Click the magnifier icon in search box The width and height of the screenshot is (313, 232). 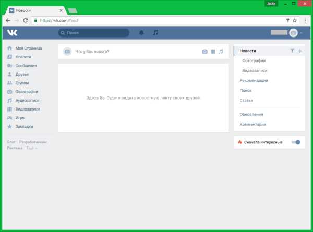(63, 33)
